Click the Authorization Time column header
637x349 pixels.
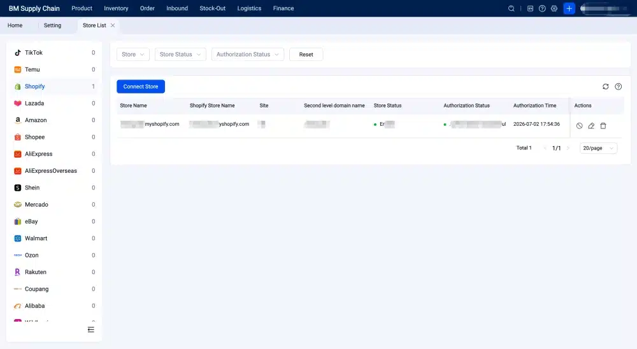click(534, 106)
